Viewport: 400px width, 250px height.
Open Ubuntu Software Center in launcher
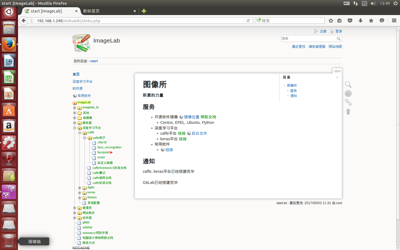9,110
